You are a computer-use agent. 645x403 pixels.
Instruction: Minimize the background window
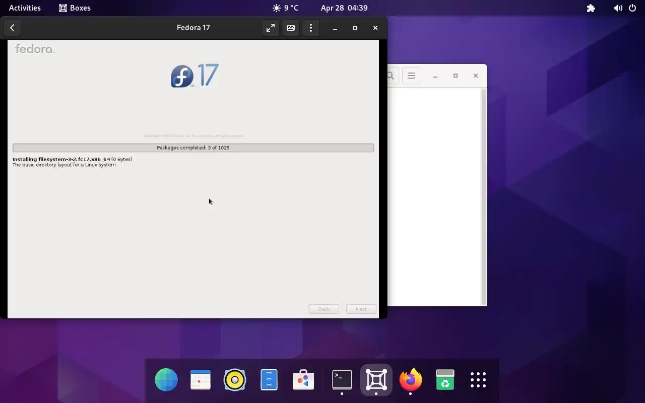coord(435,76)
